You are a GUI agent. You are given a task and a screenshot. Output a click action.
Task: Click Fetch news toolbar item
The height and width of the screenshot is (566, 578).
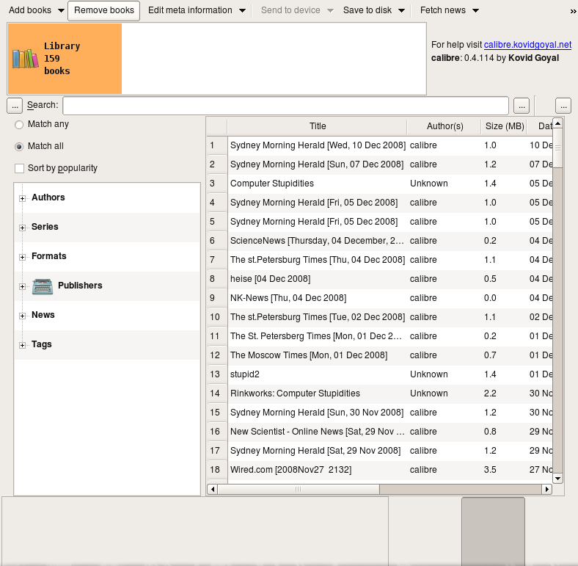click(x=443, y=10)
